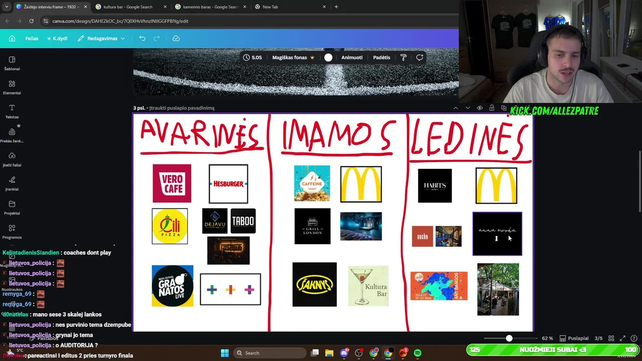Select the Taboo logo image

(x=243, y=221)
